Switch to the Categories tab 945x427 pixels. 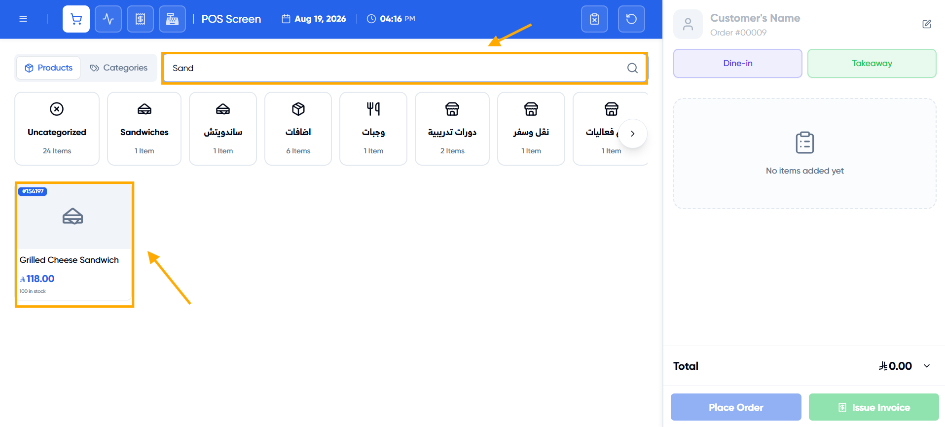coord(119,68)
